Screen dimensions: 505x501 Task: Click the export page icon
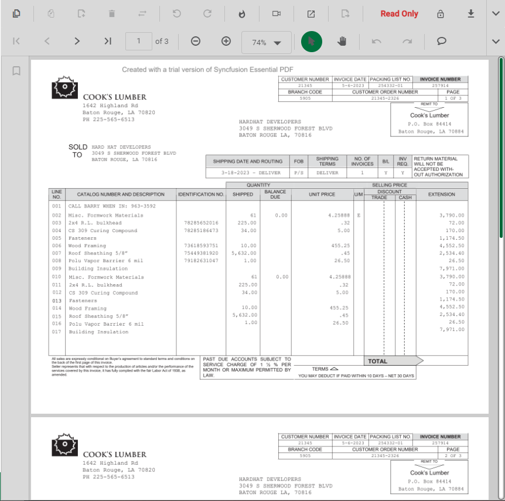[345, 13]
